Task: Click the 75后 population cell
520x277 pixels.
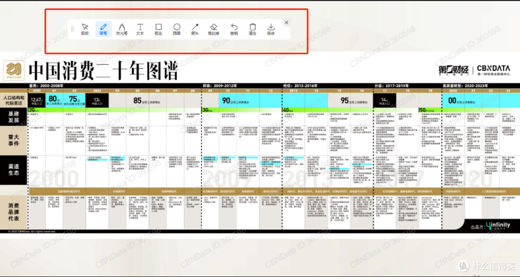Action: tap(74, 100)
